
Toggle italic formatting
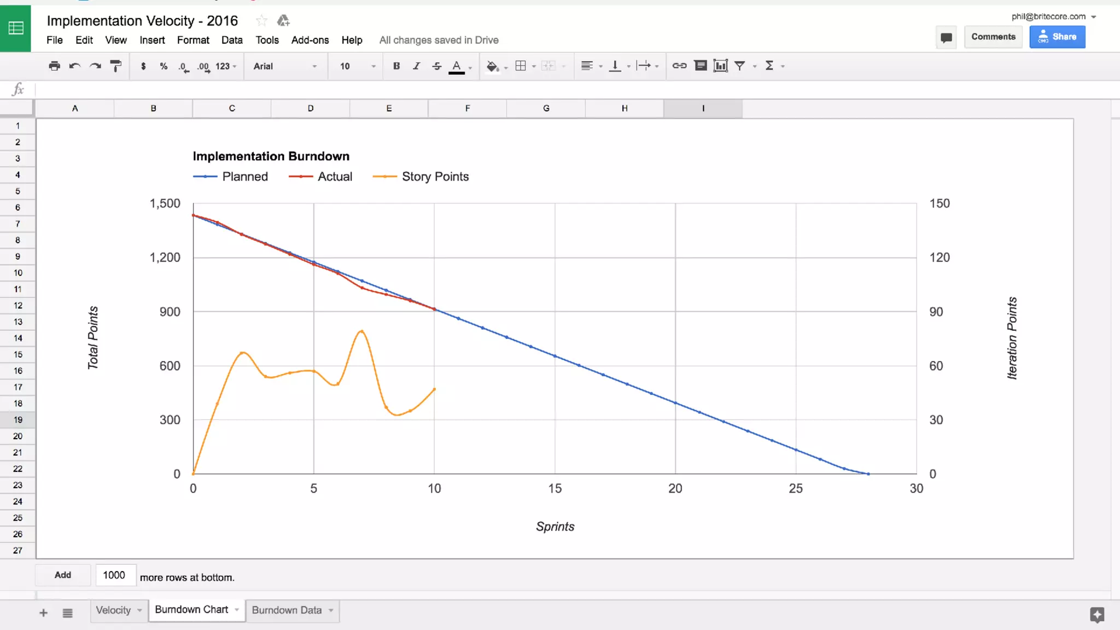coord(416,66)
